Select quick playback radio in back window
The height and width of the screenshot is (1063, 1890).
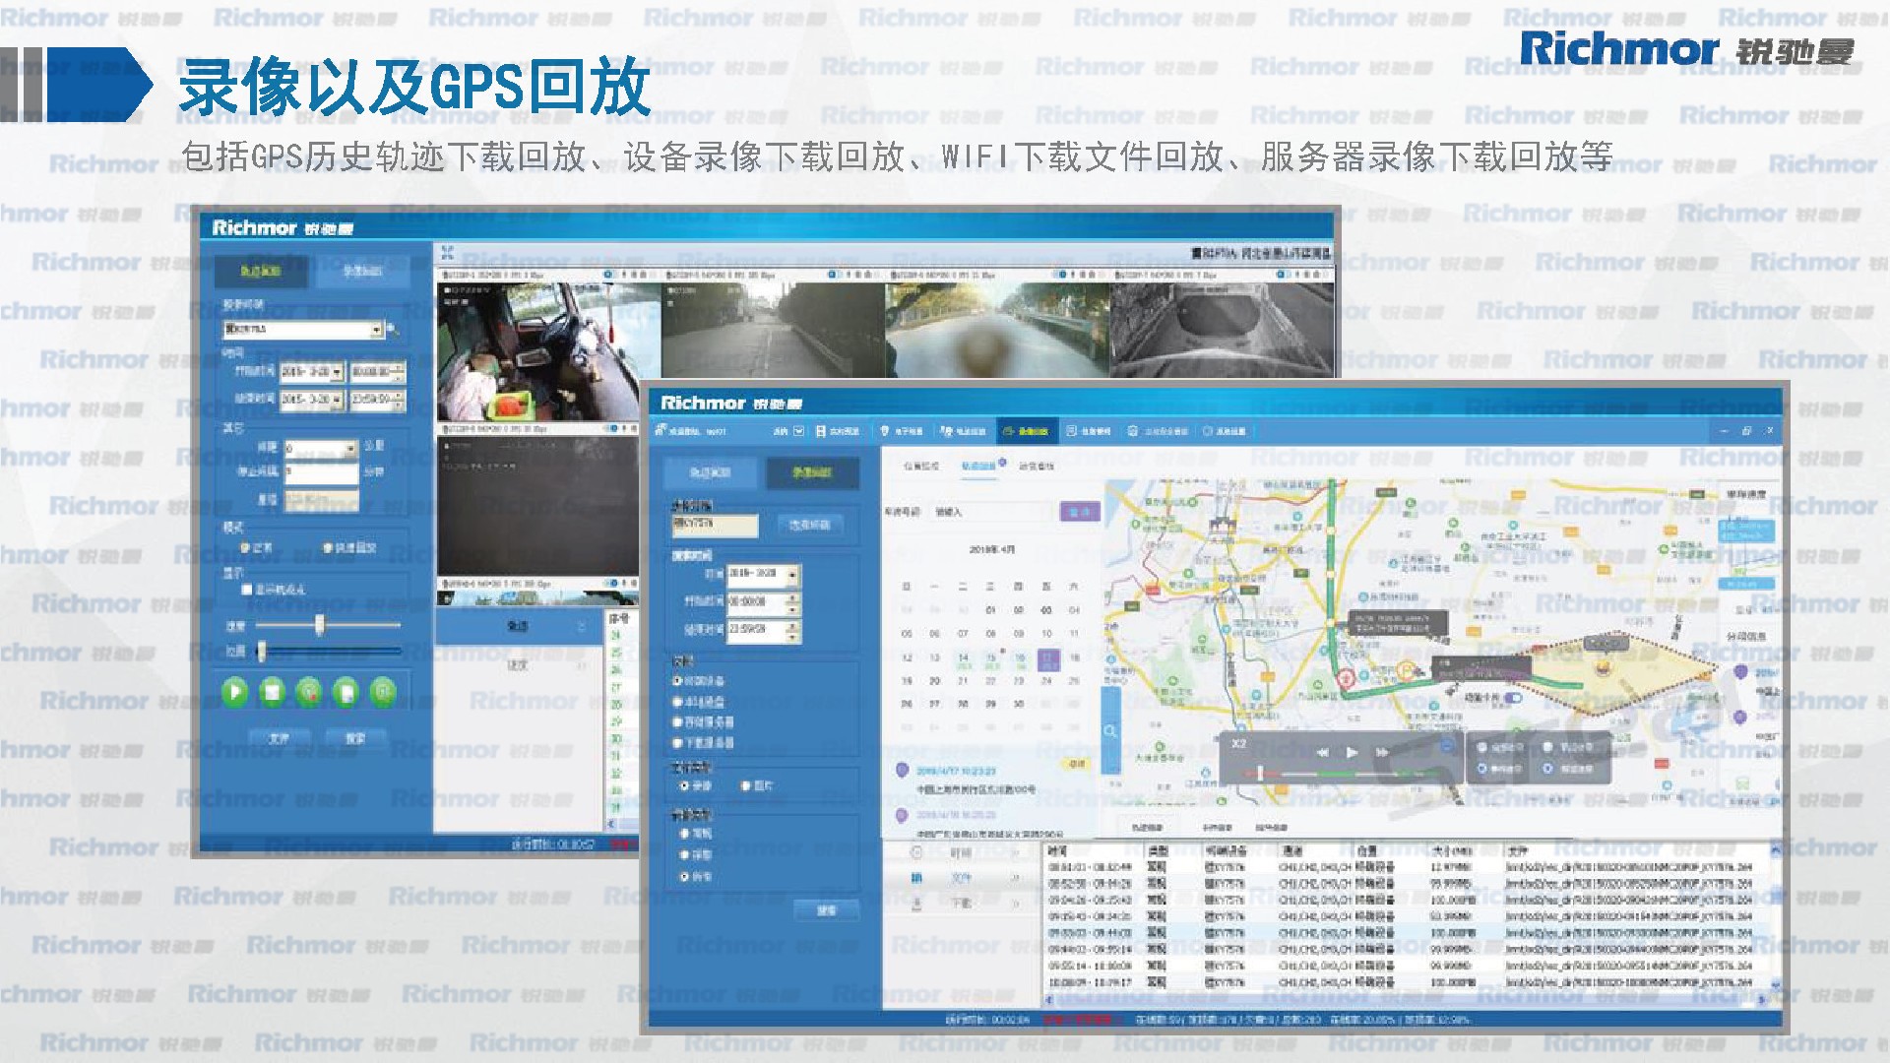click(x=328, y=547)
